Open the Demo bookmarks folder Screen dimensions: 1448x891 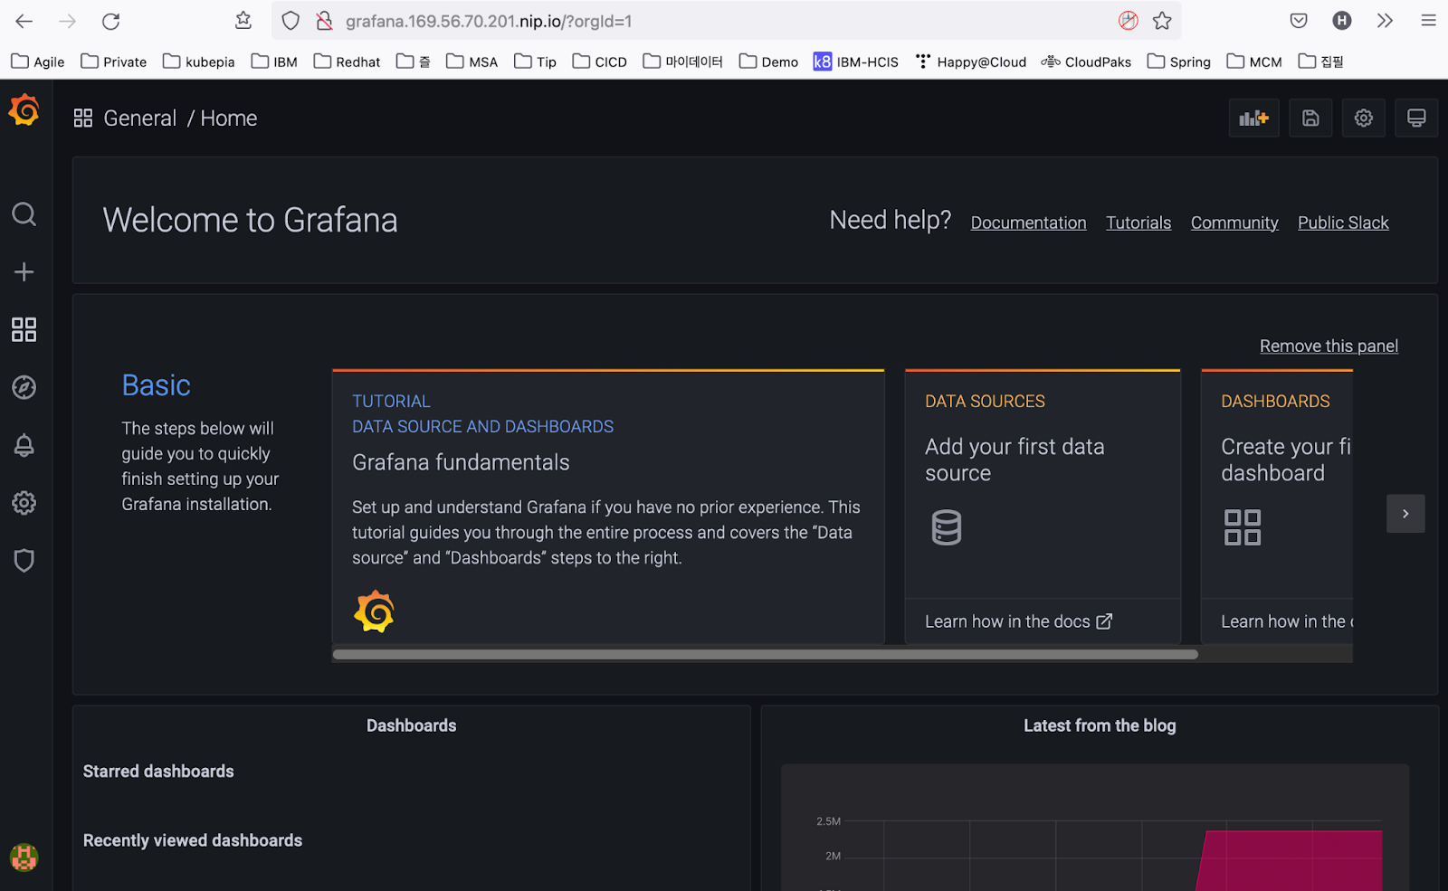pos(769,62)
